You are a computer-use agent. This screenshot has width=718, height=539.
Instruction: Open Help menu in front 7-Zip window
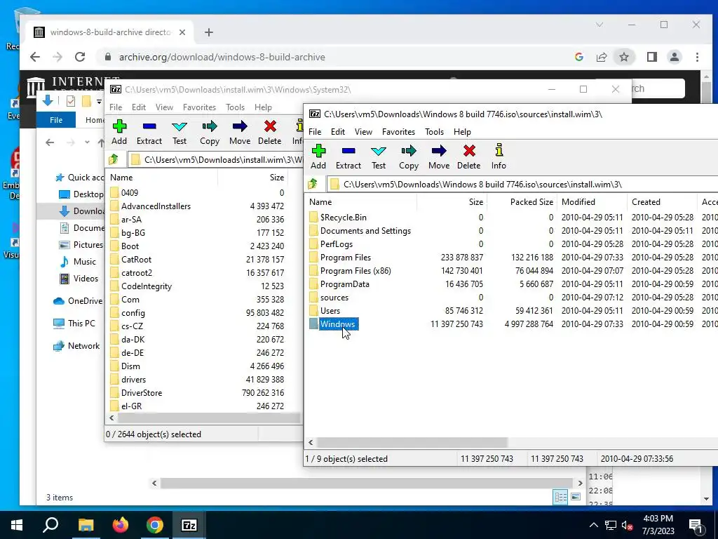click(462, 131)
